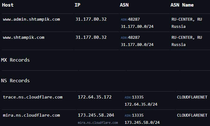210x126 pixels.
Task: Click the first row's 31.177.80.0/24 subnet
Action: 137,27
